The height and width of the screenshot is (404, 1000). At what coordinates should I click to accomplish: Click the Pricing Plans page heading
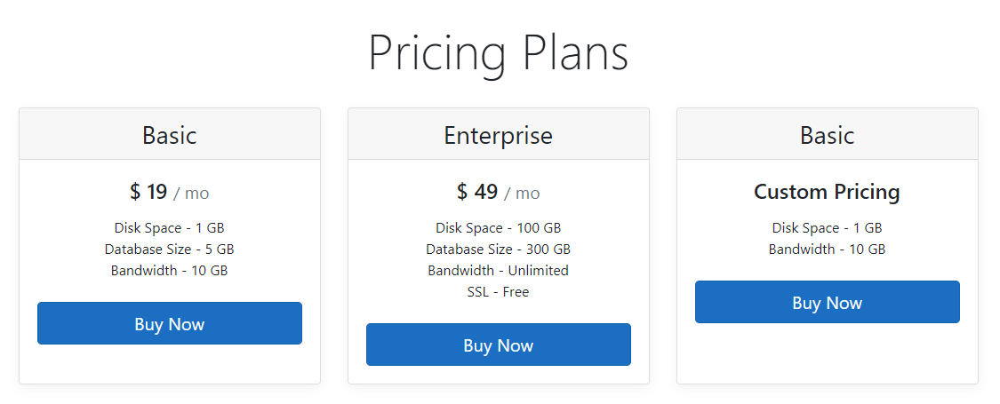click(499, 53)
